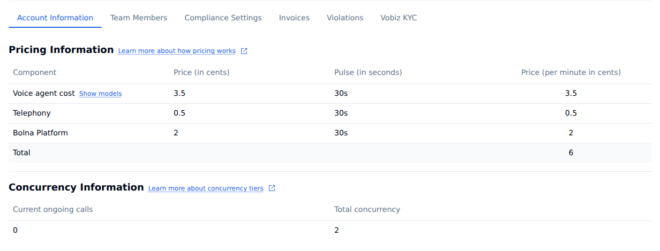Click Bolna Platform pulse value '30s'

pos(341,133)
